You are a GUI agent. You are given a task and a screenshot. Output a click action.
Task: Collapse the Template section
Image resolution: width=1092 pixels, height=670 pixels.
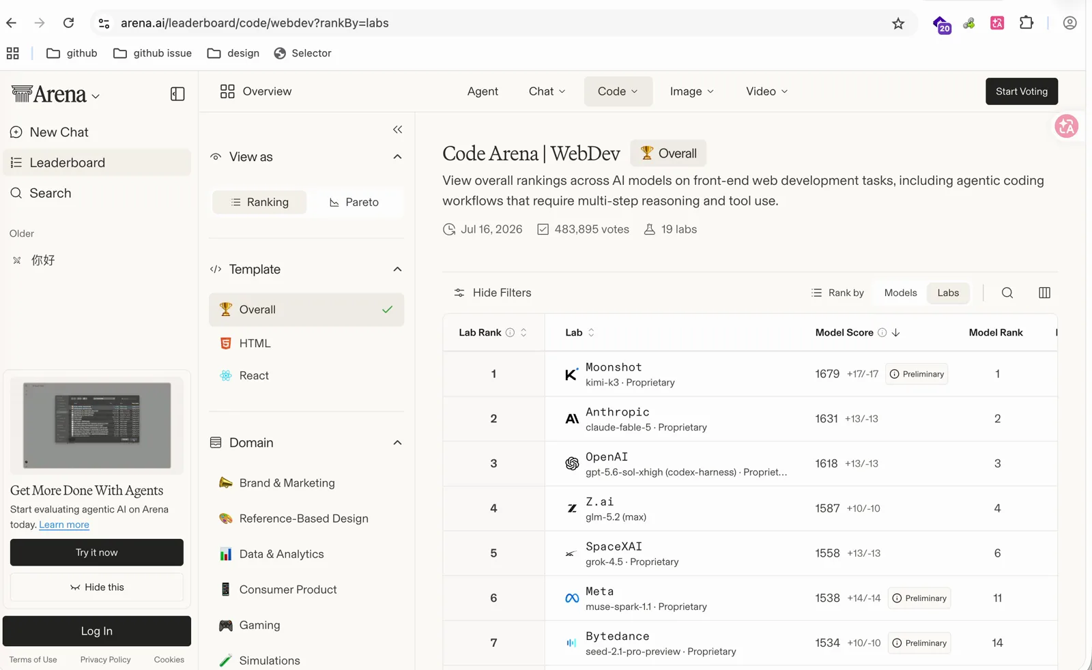[x=397, y=270]
